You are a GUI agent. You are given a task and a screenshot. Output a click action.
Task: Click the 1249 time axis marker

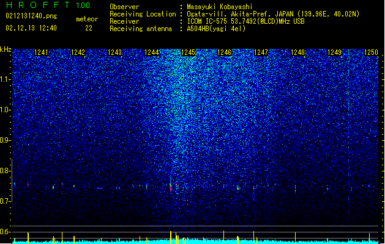tap(334, 52)
